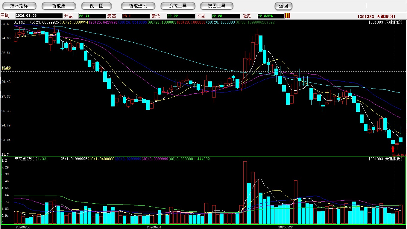The width and height of the screenshot is (407, 229).
Task: Open the 视图 button
Action: 96,6
